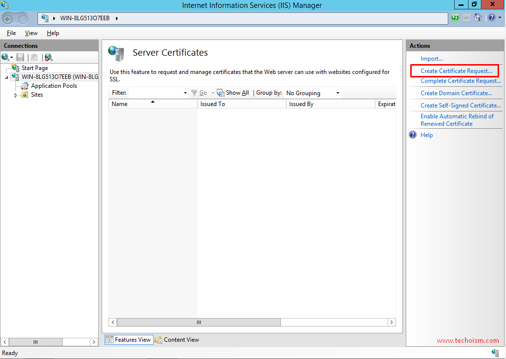
Task: Click certificates list horizontal scrollbar thumb
Action: pyautogui.click(x=199, y=323)
